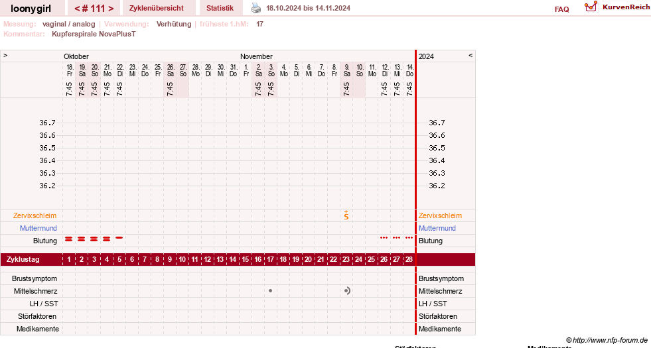Screen dimensions: 651x348
Task: Open the Zyklenübersicht tab
Action: tap(157, 8)
